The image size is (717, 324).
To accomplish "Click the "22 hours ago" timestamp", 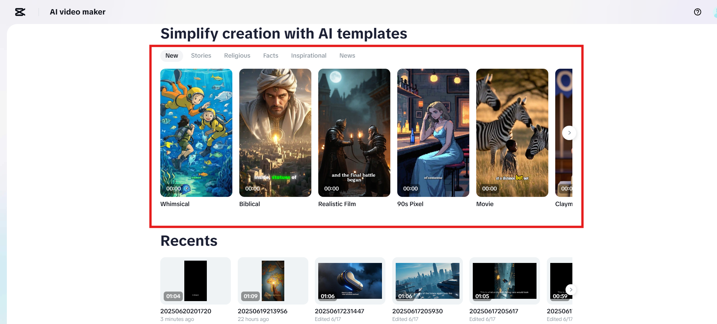I will pyautogui.click(x=253, y=319).
